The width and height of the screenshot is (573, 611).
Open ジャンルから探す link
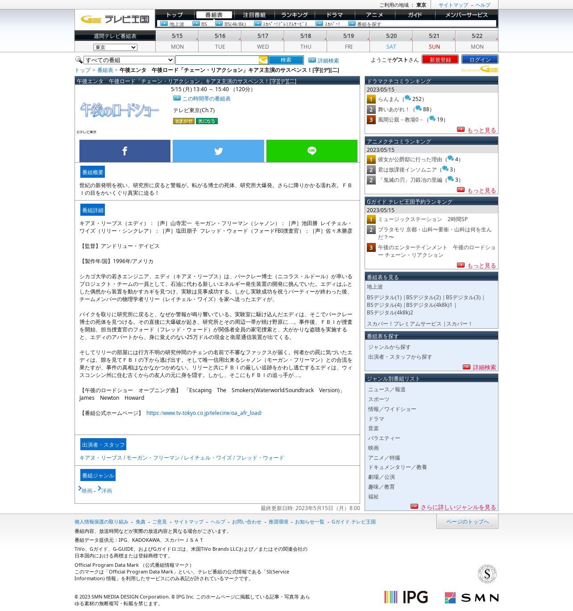pos(390,347)
